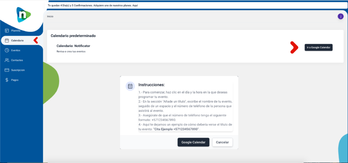The height and width of the screenshot is (163, 348).
Task: Click the Eventos clock icon
Action: (7, 50)
